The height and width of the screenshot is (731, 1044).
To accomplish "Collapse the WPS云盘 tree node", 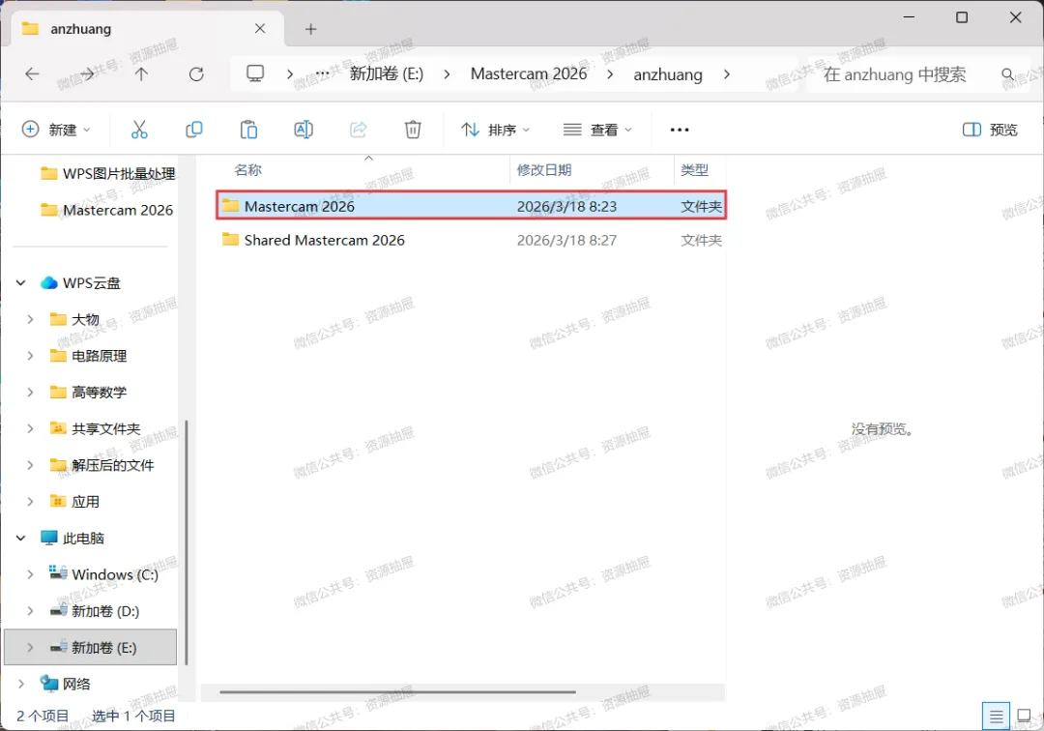I will click(21, 283).
